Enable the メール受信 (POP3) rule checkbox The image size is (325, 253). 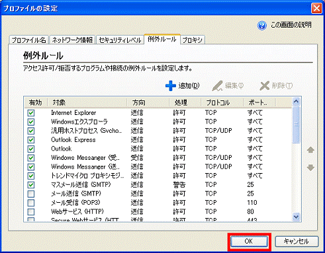click(31, 203)
